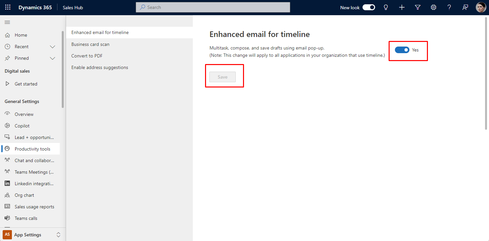Open the app launcher waffle icon
Screen dimensions: 489x241
[x=8, y=7]
